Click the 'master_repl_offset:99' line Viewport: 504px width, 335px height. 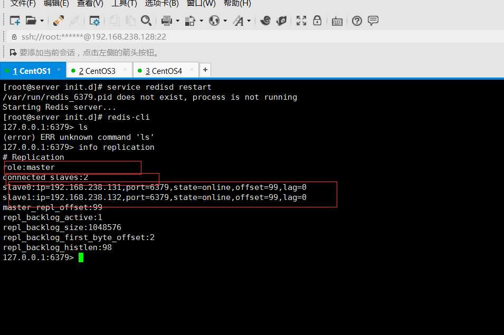52,207
